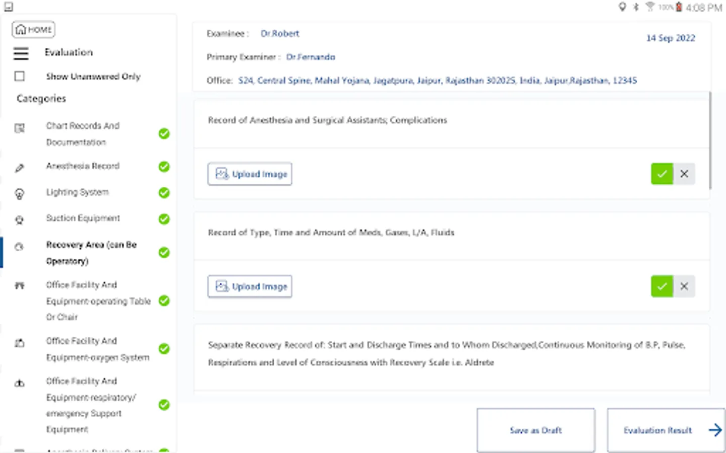Open the hamburger menu beside Evaluation
This screenshot has width=726, height=453.
[21, 53]
